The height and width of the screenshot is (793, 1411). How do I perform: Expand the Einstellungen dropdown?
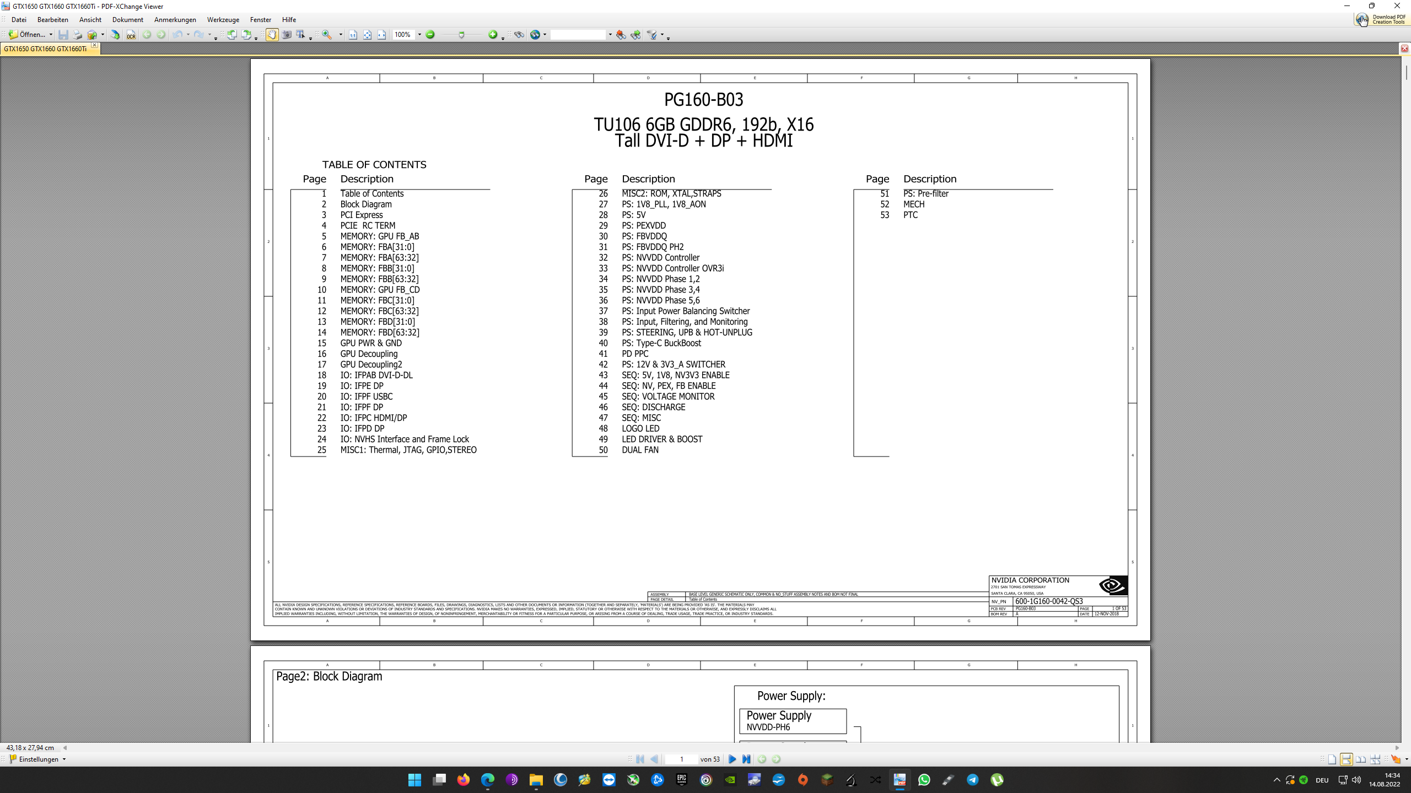click(64, 759)
